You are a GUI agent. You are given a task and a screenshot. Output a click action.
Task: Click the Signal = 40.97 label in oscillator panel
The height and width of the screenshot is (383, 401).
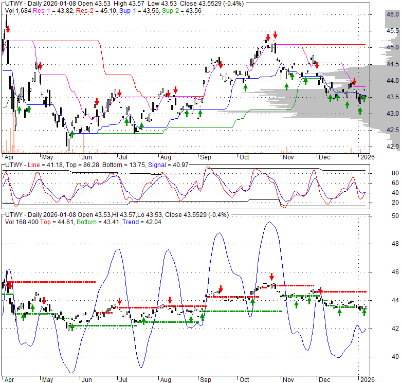coord(173,164)
